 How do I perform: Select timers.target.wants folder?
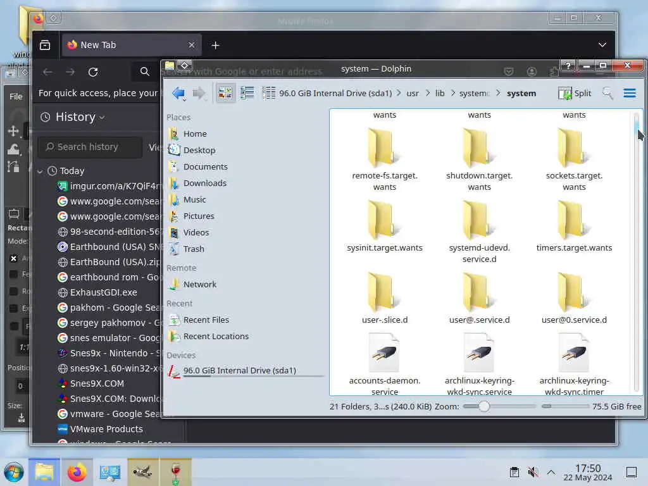point(574,226)
